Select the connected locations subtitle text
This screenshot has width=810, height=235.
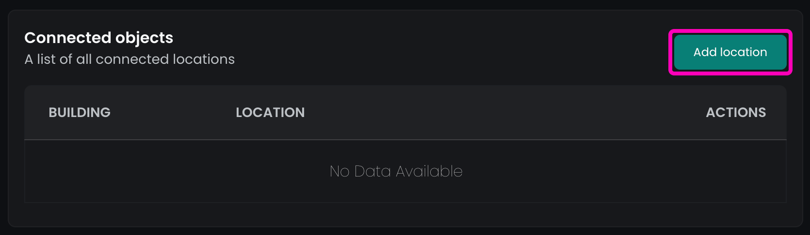click(130, 59)
